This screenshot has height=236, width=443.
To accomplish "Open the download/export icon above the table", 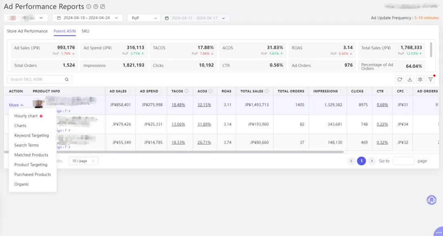I will (410, 79).
